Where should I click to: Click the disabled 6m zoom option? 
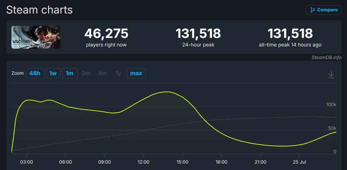103,73
